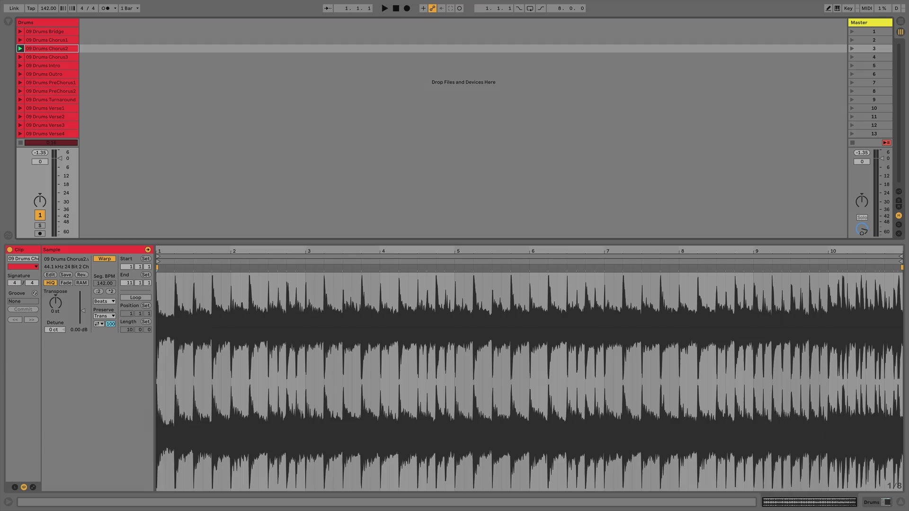Click the Key map mode button
The width and height of the screenshot is (909, 511).
[x=848, y=8]
